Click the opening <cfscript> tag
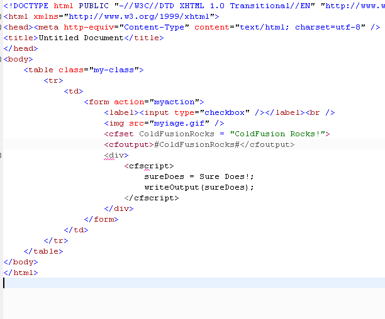The image size is (385, 319). pos(149,166)
